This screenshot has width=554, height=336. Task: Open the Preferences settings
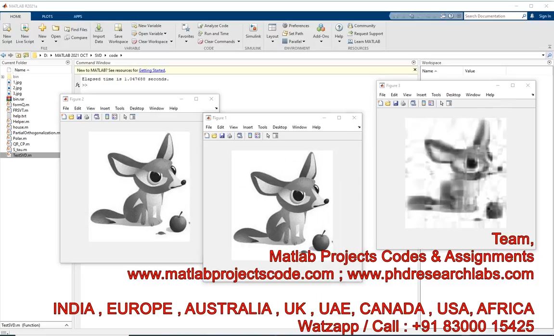click(296, 26)
